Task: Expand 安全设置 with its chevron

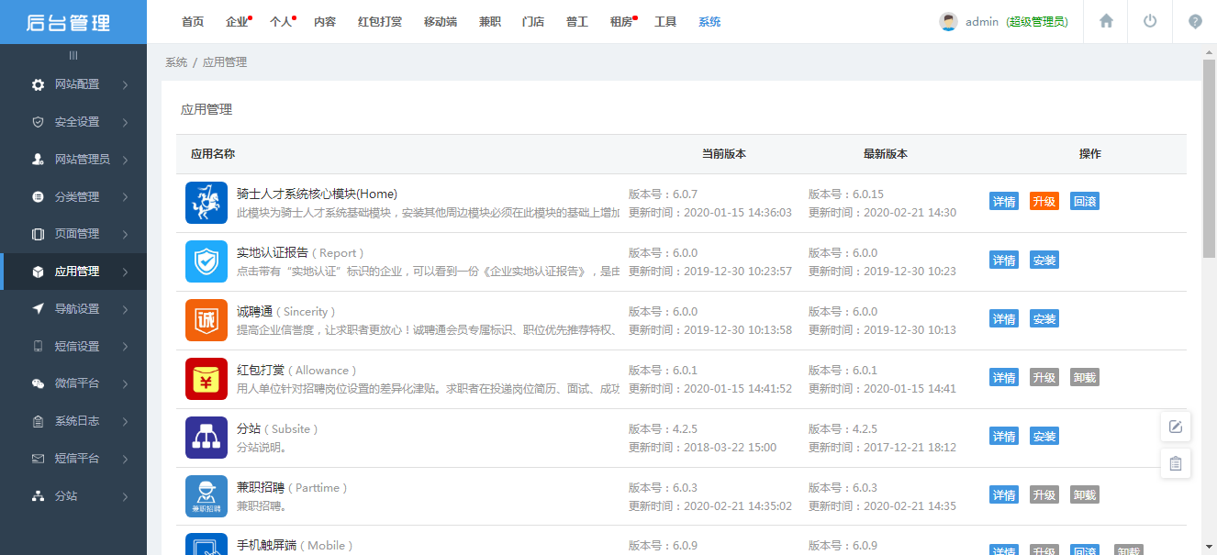Action: coord(125,122)
